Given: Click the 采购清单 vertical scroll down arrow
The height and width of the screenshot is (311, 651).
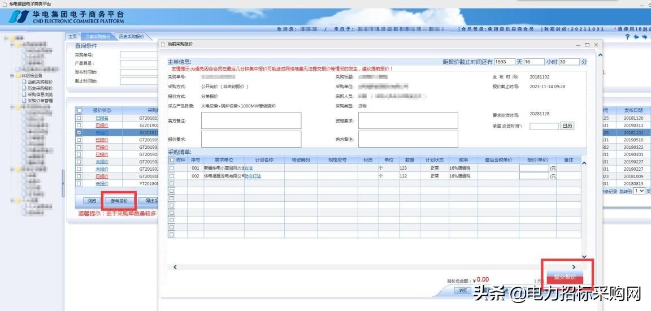Looking at the screenshot, I should pos(584,257).
